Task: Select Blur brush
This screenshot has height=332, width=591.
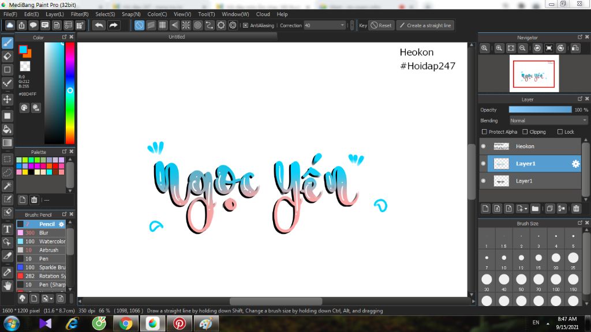Action: (41, 233)
